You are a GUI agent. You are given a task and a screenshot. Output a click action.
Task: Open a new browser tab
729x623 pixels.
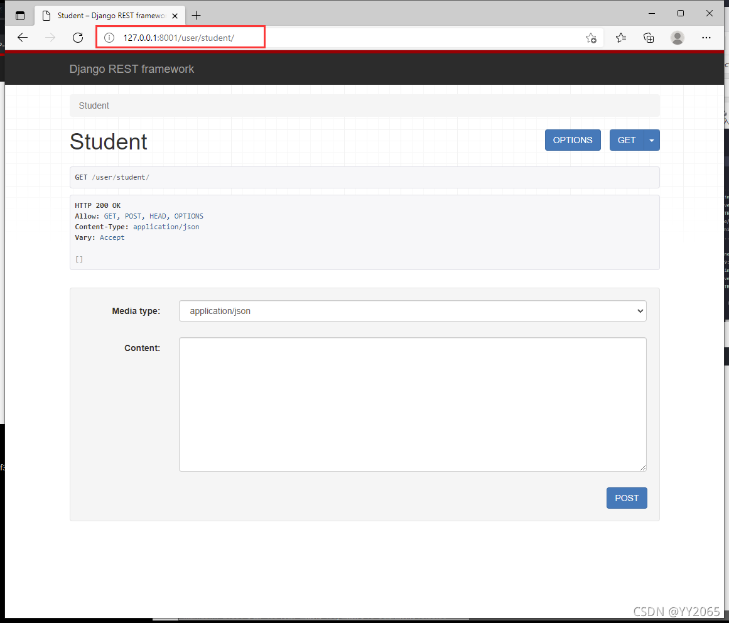click(196, 15)
